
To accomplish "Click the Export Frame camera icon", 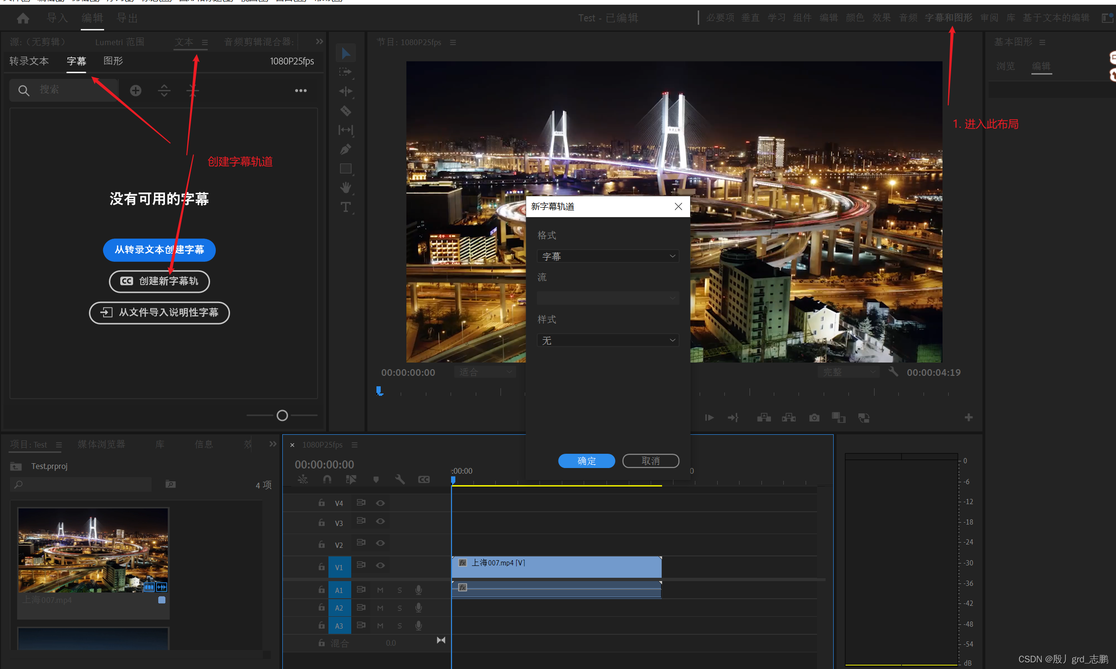I will pos(814,418).
